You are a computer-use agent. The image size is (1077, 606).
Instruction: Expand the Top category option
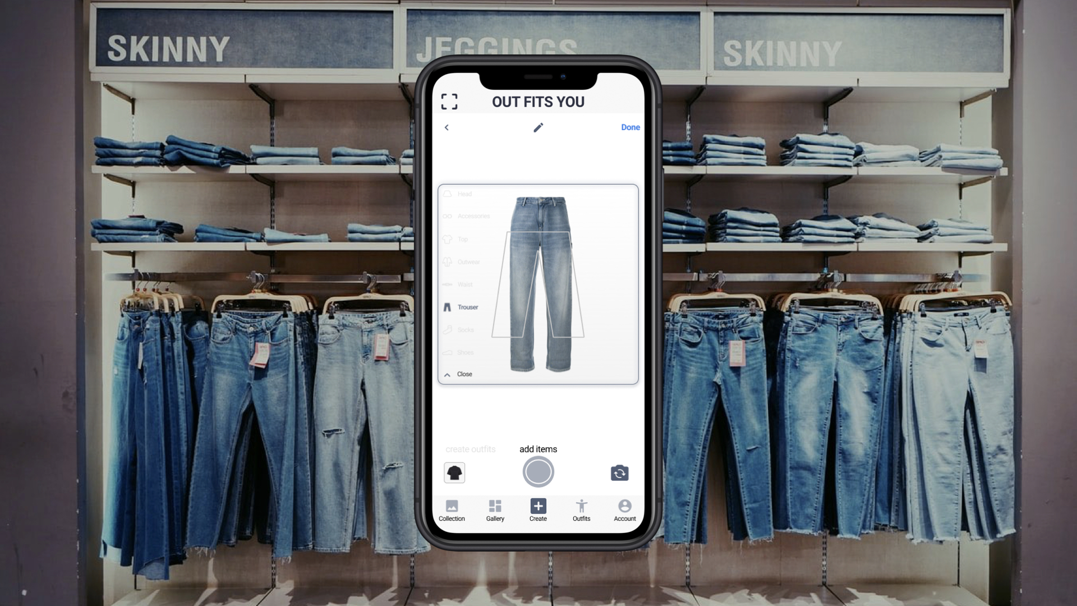point(462,239)
